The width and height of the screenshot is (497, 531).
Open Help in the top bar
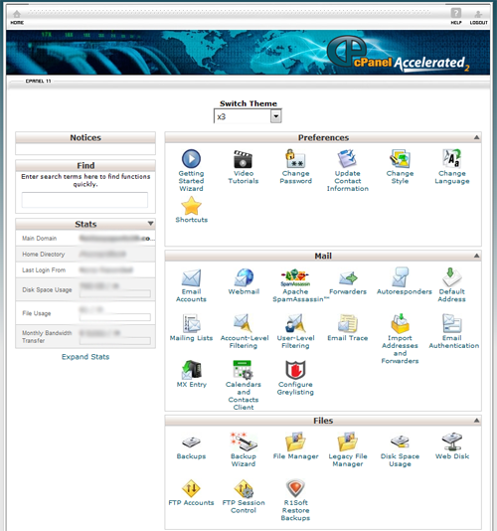(456, 16)
